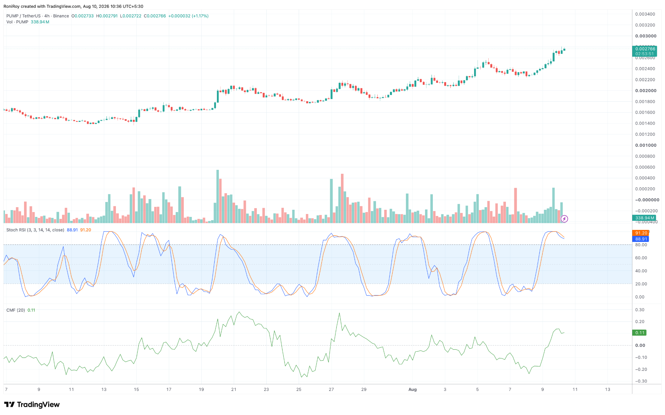Click the 0.00 CMF zero level label
Viewport: 665px width, 415px height.
coord(640,346)
